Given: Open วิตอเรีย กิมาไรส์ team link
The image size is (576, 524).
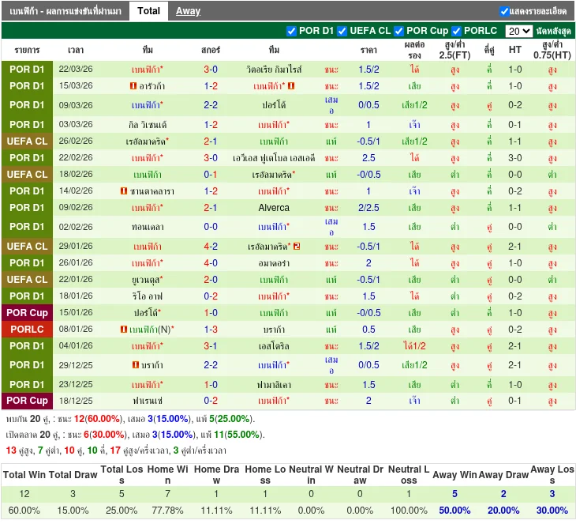Looking at the screenshot, I should coord(274,70).
